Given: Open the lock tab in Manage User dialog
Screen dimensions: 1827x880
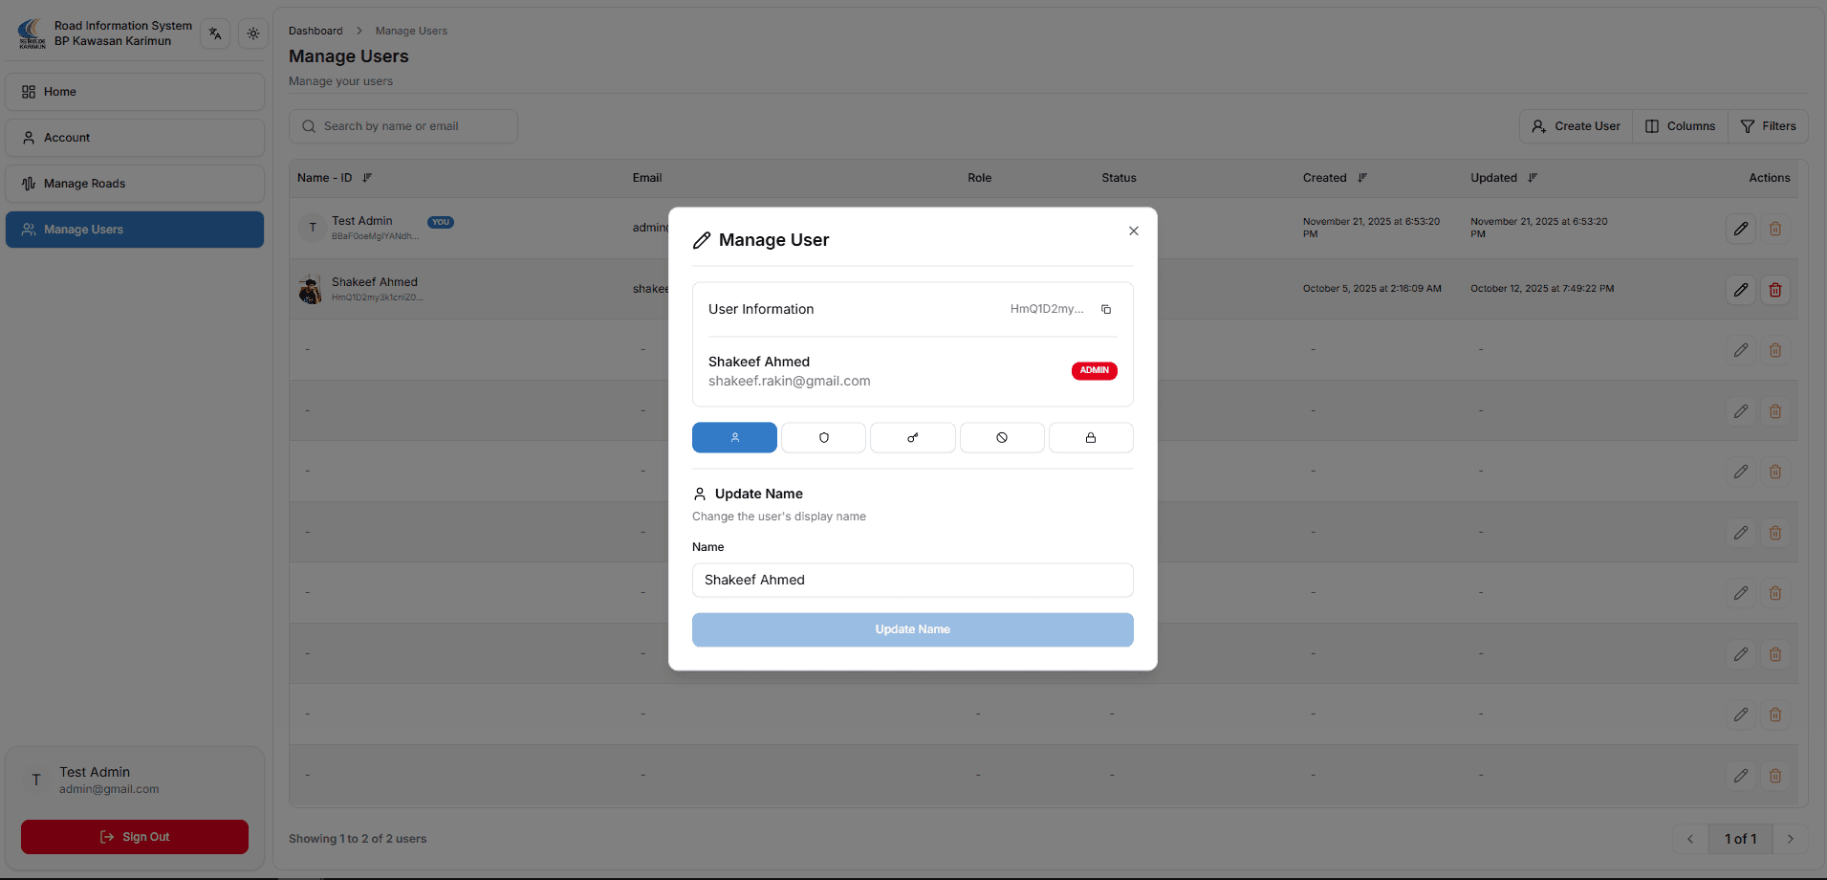Looking at the screenshot, I should point(1090,437).
